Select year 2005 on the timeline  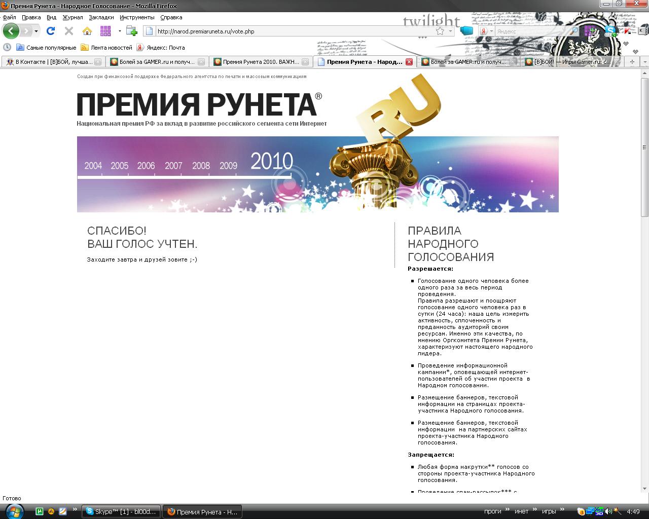click(120, 166)
